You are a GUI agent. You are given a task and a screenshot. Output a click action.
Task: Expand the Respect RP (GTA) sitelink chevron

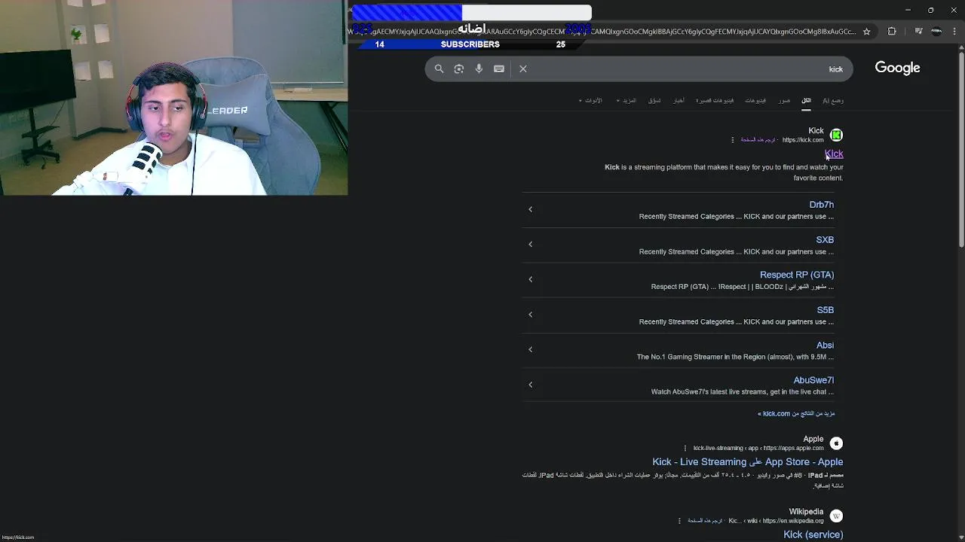530,279
